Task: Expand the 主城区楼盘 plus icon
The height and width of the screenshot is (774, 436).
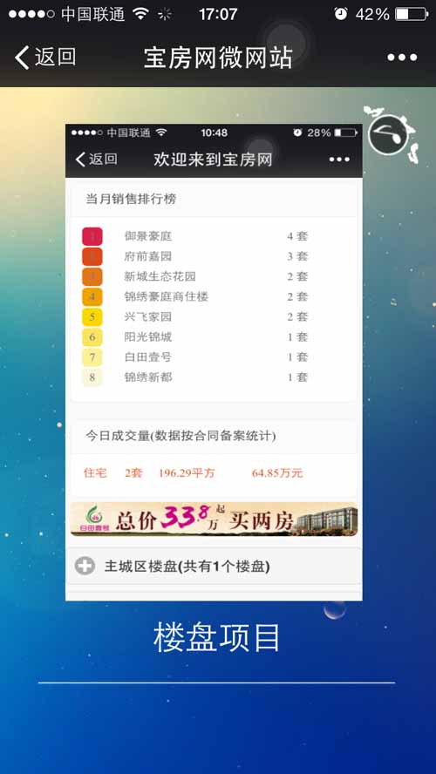Action: tap(85, 566)
